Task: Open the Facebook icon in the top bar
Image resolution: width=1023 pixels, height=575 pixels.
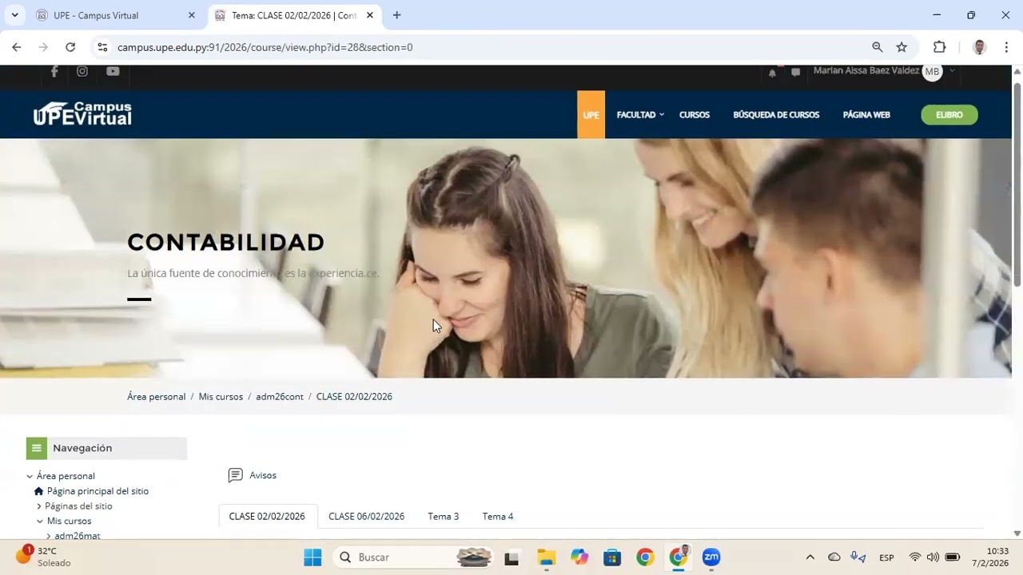Action: [x=54, y=71]
